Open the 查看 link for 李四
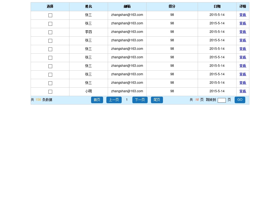The height and width of the screenshot is (219, 280). [x=243, y=32]
